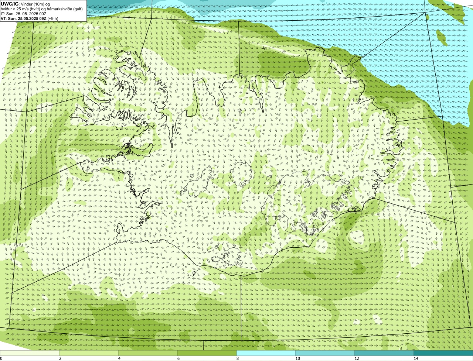473x361 pixels.
Task: Click the legend label '6'
Action: pos(178,358)
